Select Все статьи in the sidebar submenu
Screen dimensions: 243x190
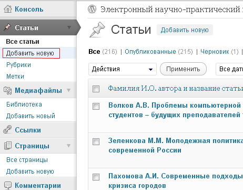coord(23,42)
